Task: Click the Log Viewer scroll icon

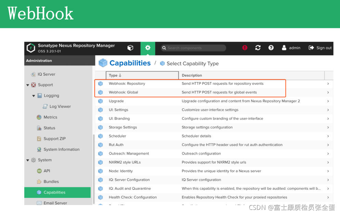Action: 45,106
